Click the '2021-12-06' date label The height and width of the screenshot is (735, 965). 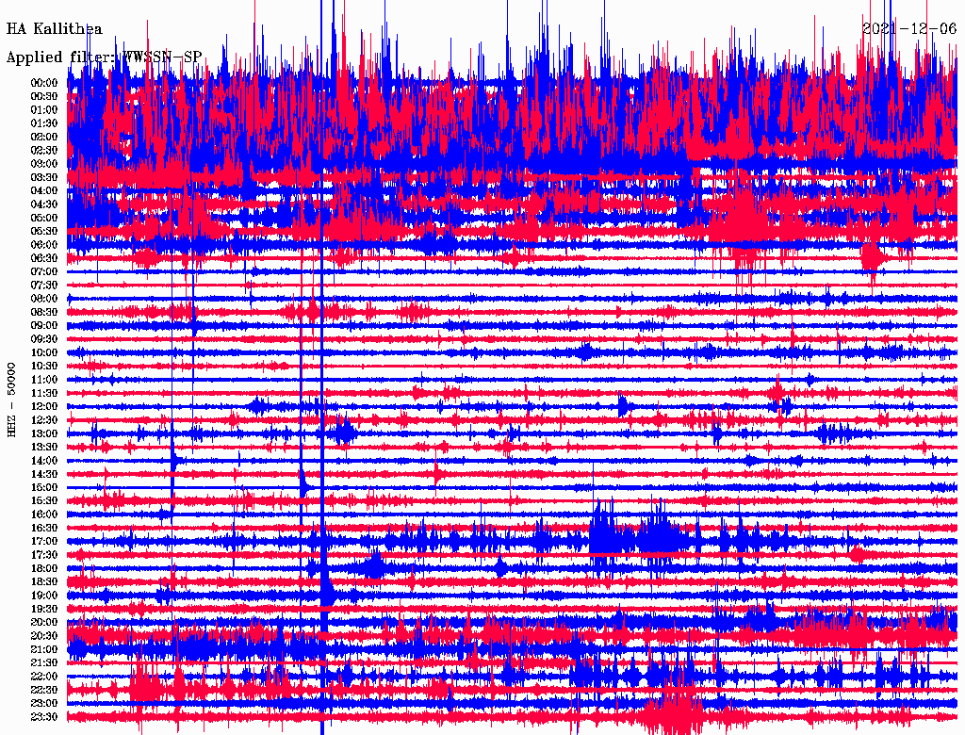click(909, 29)
